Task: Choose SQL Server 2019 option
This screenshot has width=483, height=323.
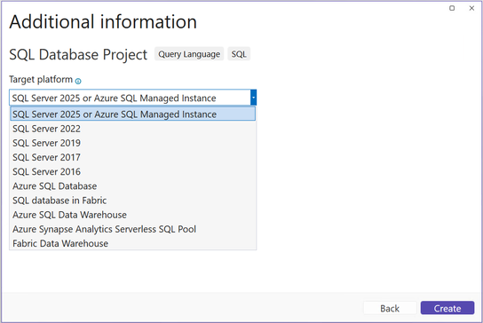Action: coord(133,143)
